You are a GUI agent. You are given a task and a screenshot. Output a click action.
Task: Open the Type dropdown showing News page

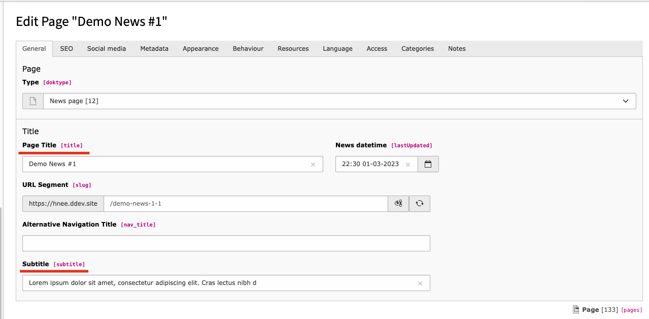330,101
